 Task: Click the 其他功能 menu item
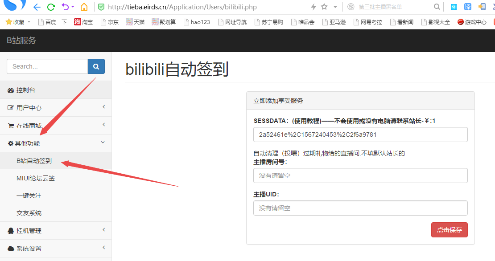(56, 143)
